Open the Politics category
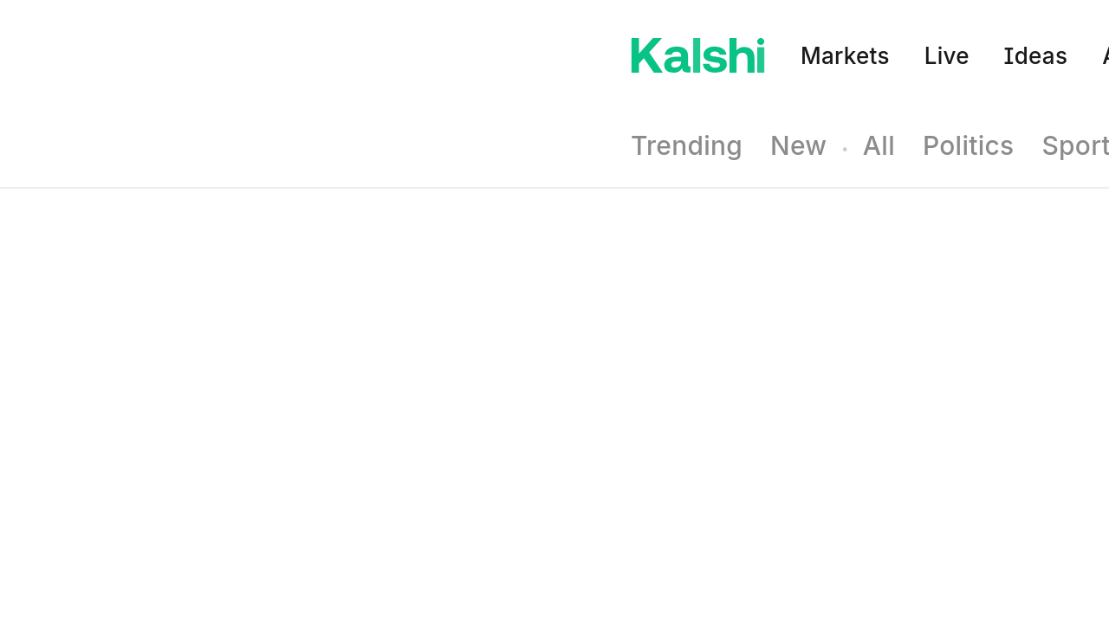Screen dimensions: 1109x623 click(x=968, y=145)
